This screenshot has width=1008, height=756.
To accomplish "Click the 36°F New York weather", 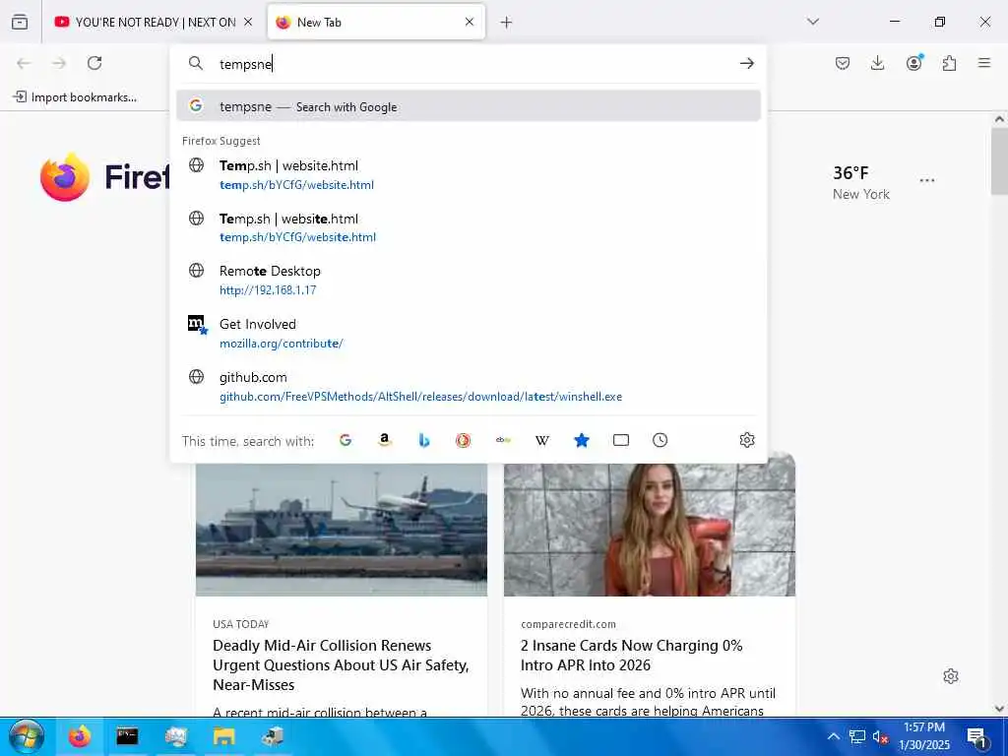I will (x=860, y=182).
